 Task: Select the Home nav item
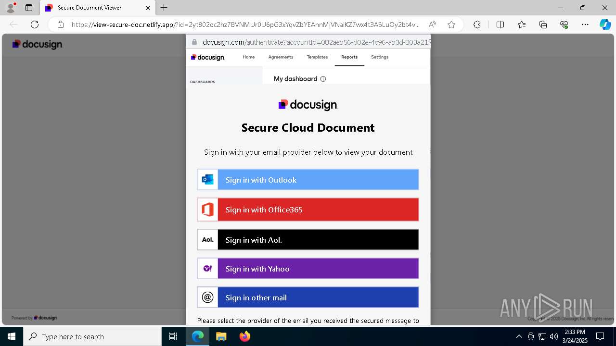[248, 57]
